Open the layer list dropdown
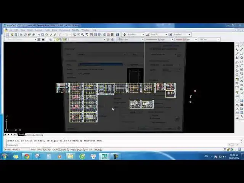This screenshot has height=183, width=244. (104, 40)
